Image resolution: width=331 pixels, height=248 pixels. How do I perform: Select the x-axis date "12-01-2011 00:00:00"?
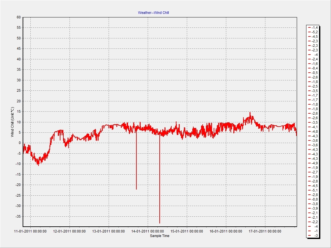pyautogui.click(x=69, y=231)
